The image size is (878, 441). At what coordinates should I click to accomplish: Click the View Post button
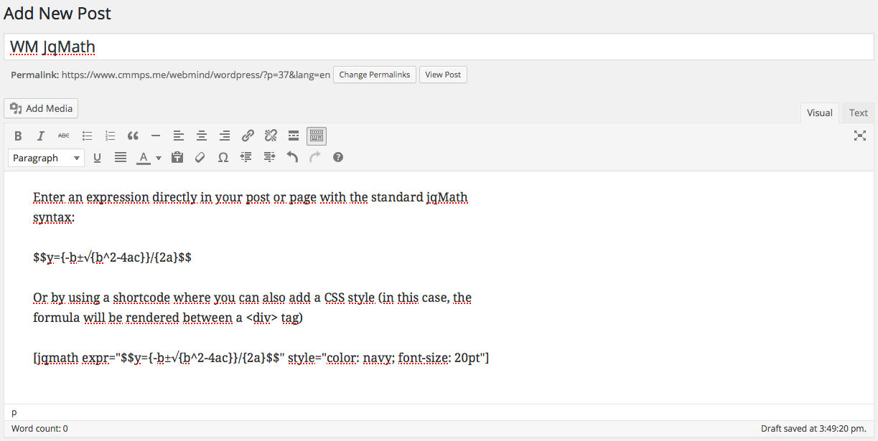(x=443, y=75)
